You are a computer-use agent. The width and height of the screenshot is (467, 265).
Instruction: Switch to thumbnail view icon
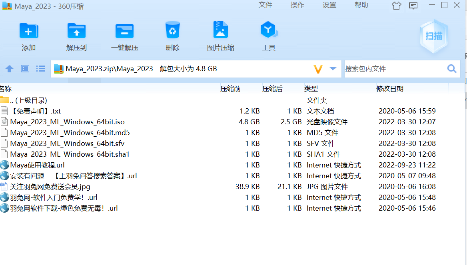(x=25, y=69)
